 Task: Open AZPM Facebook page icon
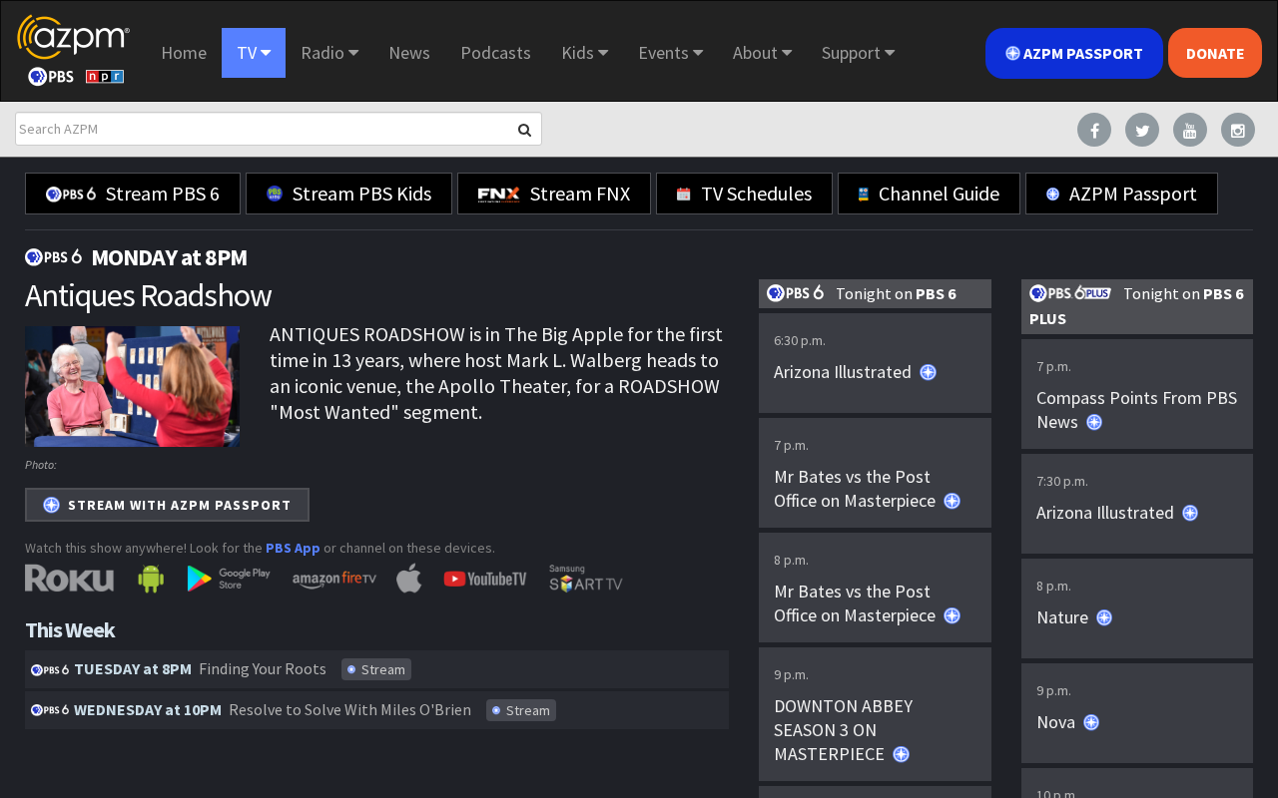click(x=1094, y=130)
